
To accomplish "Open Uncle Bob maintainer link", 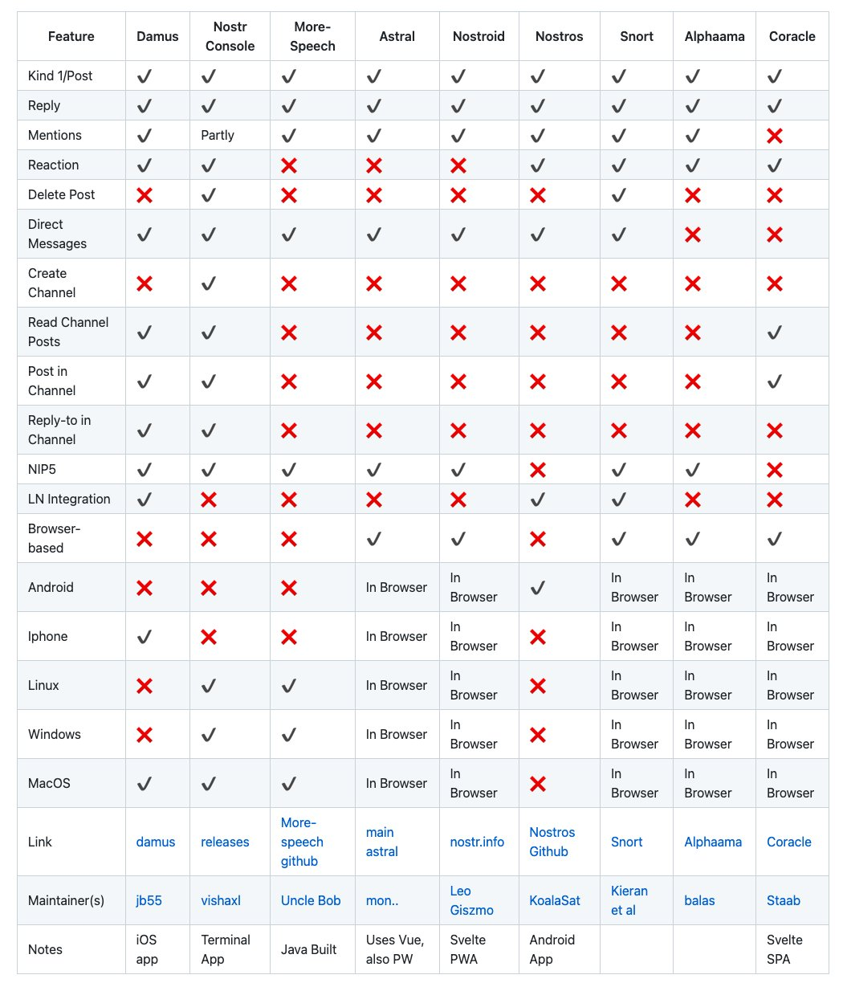I will tap(311, 900).
